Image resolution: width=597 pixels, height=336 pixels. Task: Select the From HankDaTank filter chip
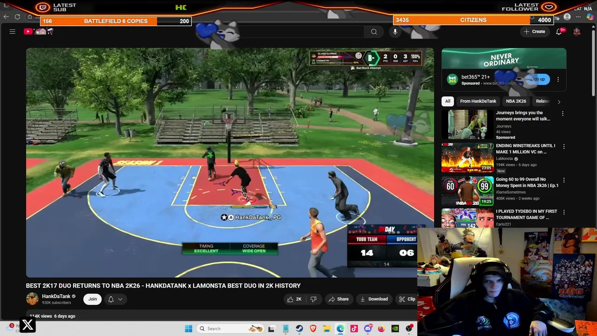pyautogui.click(x=478, y=101)
